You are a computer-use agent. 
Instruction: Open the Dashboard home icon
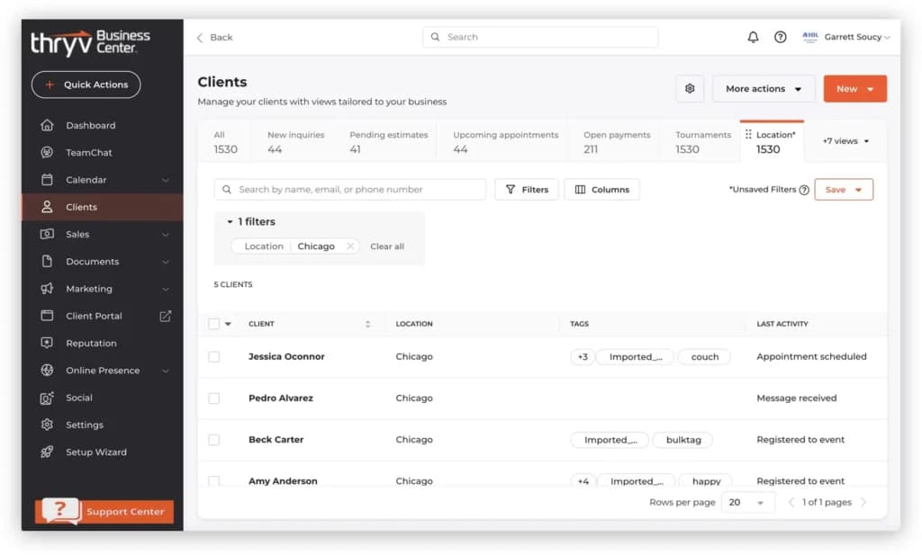[47, 125]
